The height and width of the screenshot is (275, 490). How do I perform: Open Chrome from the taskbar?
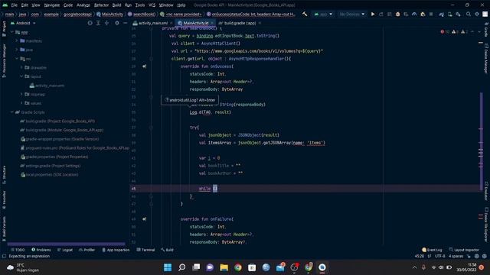click(238, 267)
